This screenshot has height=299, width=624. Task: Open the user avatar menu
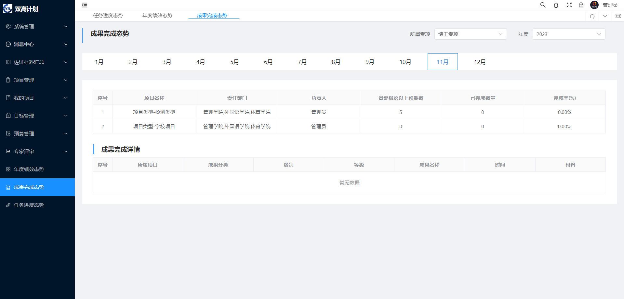click(x=594, y=5)
